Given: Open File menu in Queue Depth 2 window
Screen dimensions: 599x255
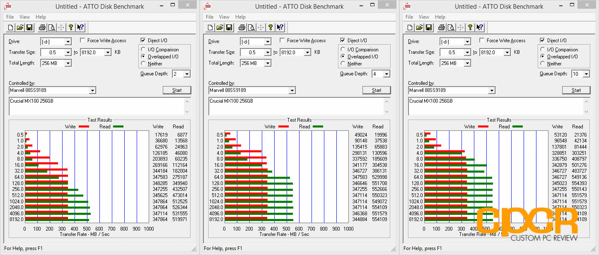Looking at the screenshot, I should 10,17.
